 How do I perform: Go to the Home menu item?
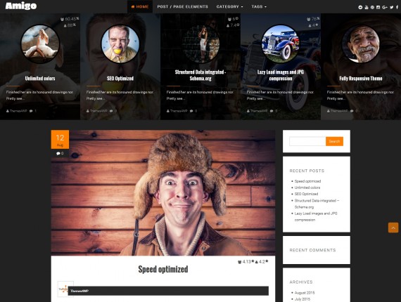pos(140,6)
